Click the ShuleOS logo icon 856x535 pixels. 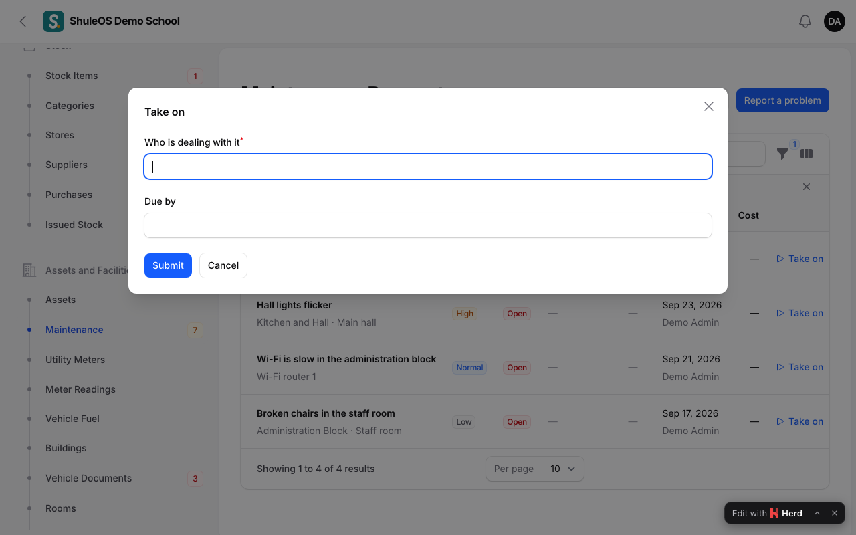[53, 21]
